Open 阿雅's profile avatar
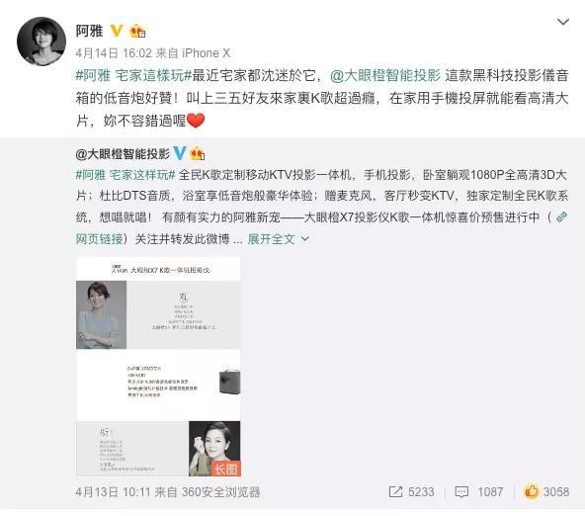Viewport: 585px width, 516px height. pos(42,42)
